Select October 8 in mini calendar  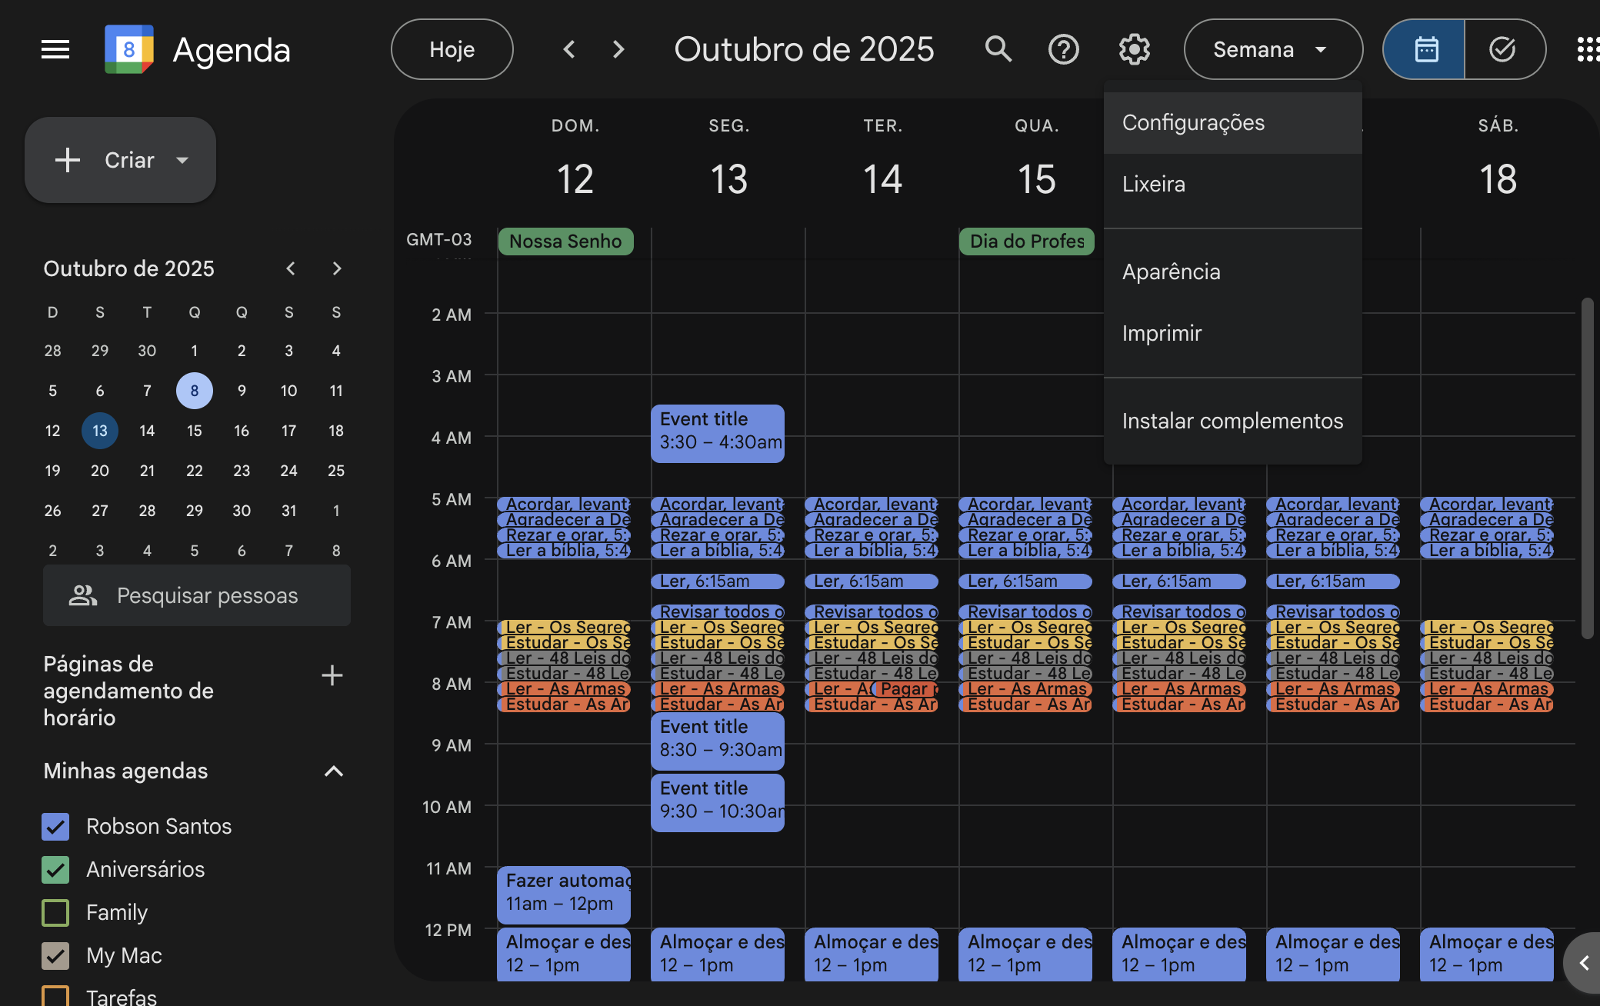[x=195, y=391]
